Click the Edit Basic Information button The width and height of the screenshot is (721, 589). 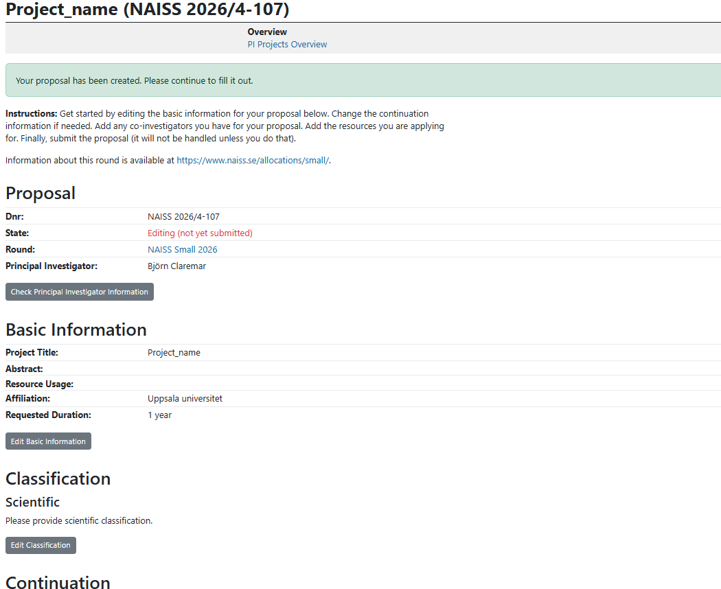pyautogui.click(x=47, y=441)
